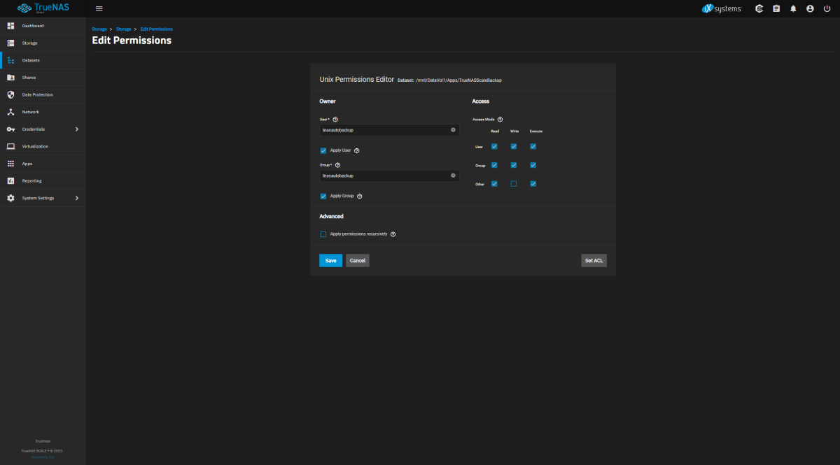Click the Reporting chart icon
The height and width of the screenshot is (465, 840).
[x=10, y=180]
